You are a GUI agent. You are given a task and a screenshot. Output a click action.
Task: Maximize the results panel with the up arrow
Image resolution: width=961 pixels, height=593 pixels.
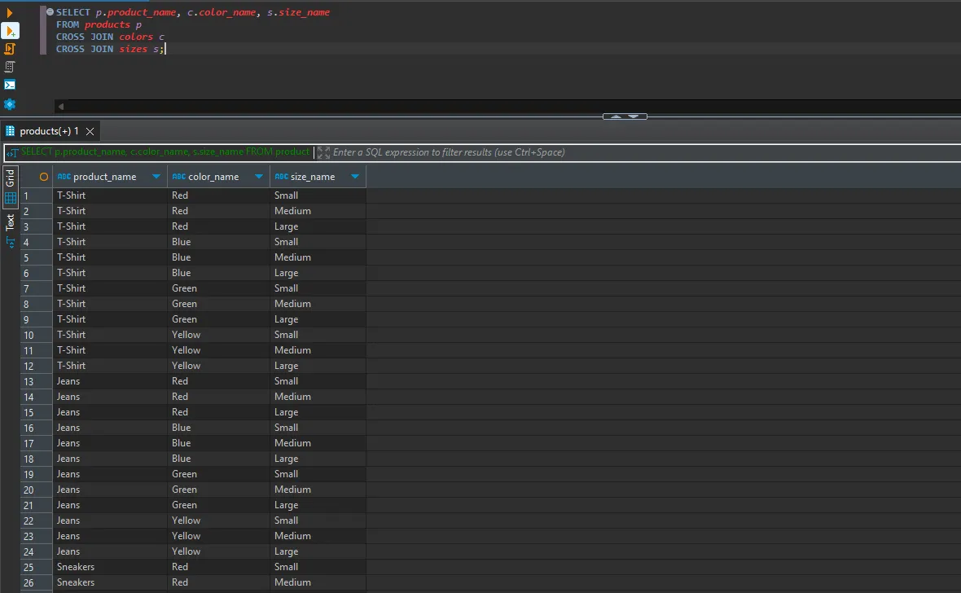click(x=616, y=116)
